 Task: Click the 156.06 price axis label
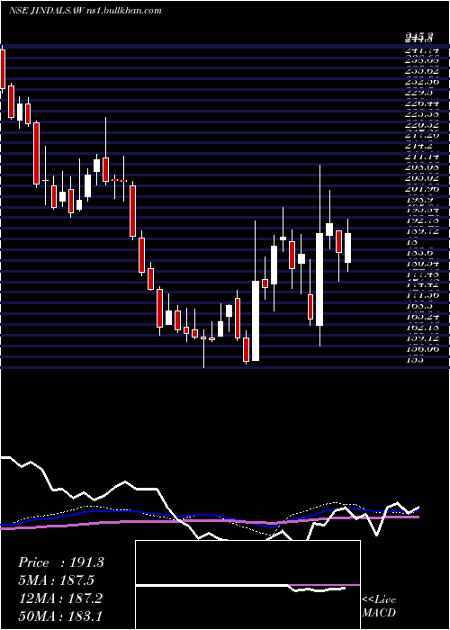(421, 349)
